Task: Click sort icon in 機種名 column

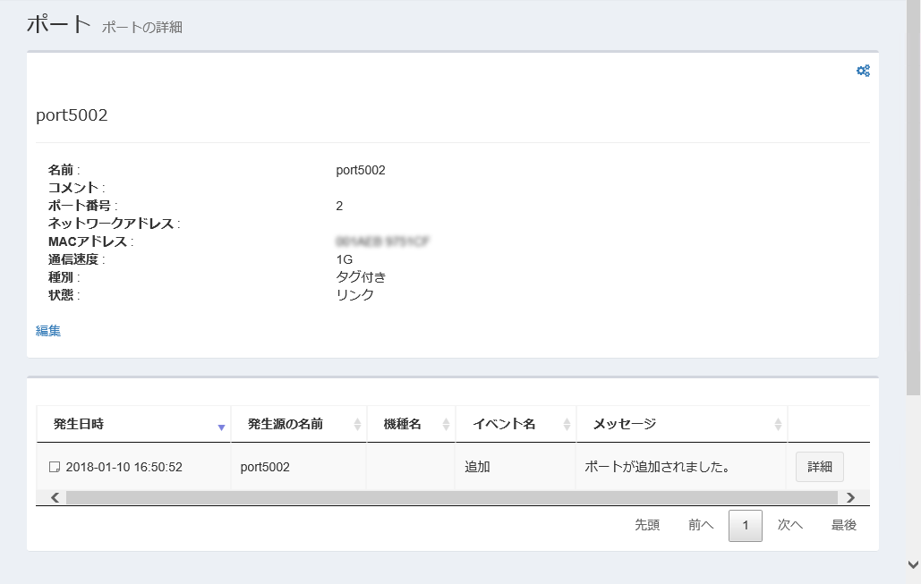Action: 446,425
